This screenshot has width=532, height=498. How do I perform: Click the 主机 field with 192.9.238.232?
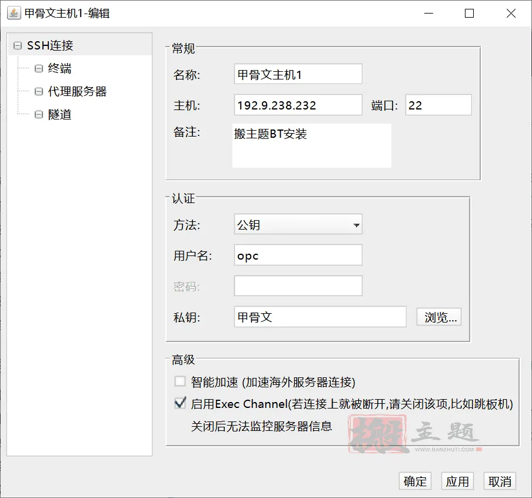coord(298,105)
